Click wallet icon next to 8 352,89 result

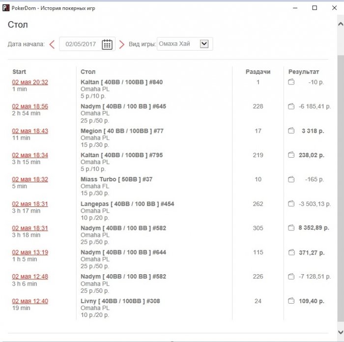(291, 228)
